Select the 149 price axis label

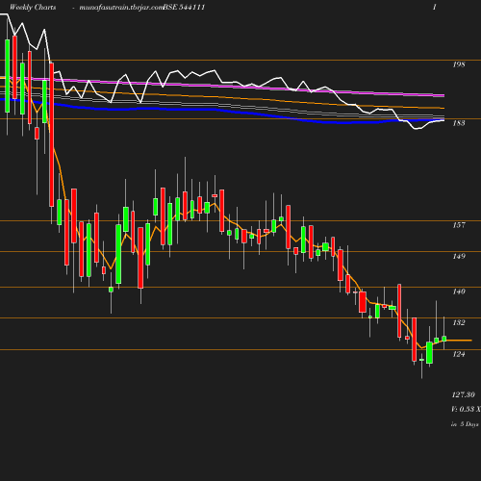tap(459, 256)
